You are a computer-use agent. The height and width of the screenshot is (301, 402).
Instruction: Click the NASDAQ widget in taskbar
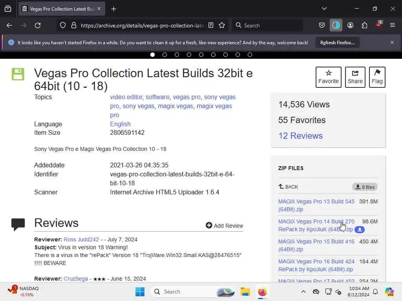[23, 292]
